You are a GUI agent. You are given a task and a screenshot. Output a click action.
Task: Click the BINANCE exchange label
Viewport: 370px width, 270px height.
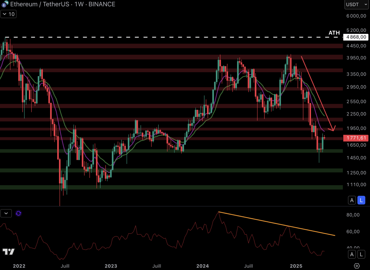click(x=102, y=4)
